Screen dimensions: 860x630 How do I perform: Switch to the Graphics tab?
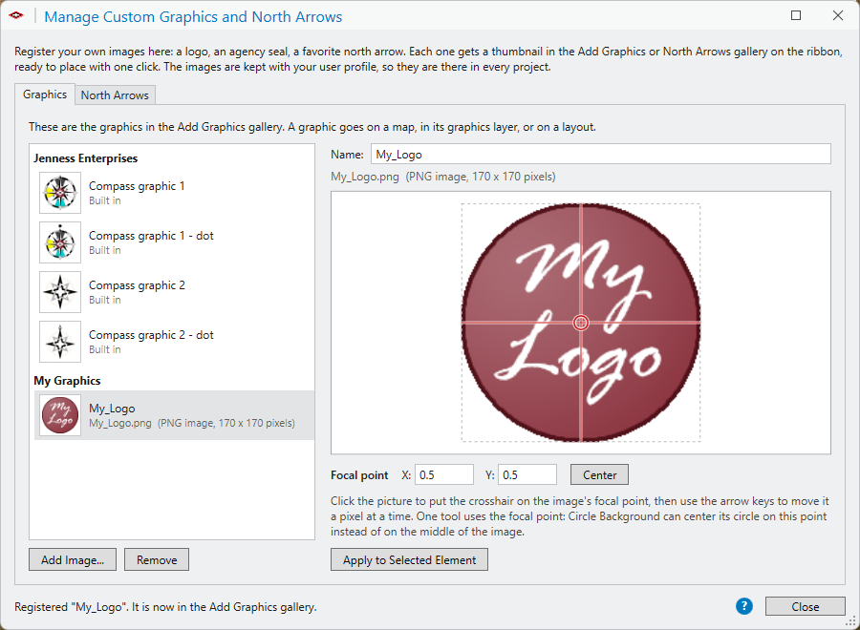tap(45, 94)
